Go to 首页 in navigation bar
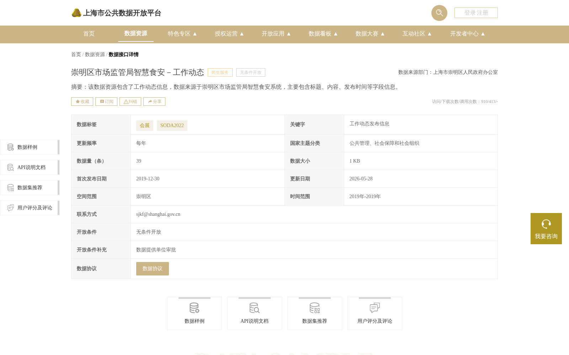Screen dimensions: 569x355 (x=89, y=34)
